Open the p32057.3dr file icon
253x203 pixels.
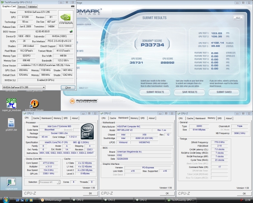click(x=11, y=125)
